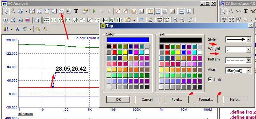The height and width of the screenshot is (119, 256).
Task: Click the Stop analysis square button
Action: point(101,11)
